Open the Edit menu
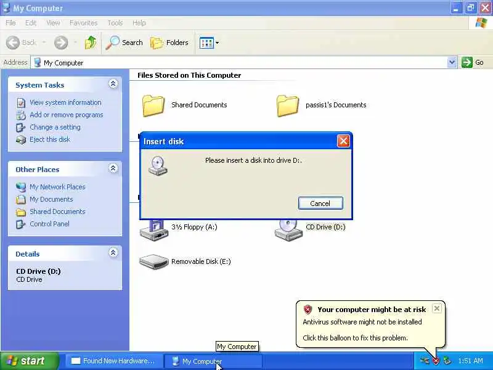 pyautogui.click(x=30, y=23)
